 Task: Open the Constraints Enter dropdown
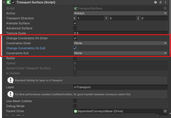[120, 43]
